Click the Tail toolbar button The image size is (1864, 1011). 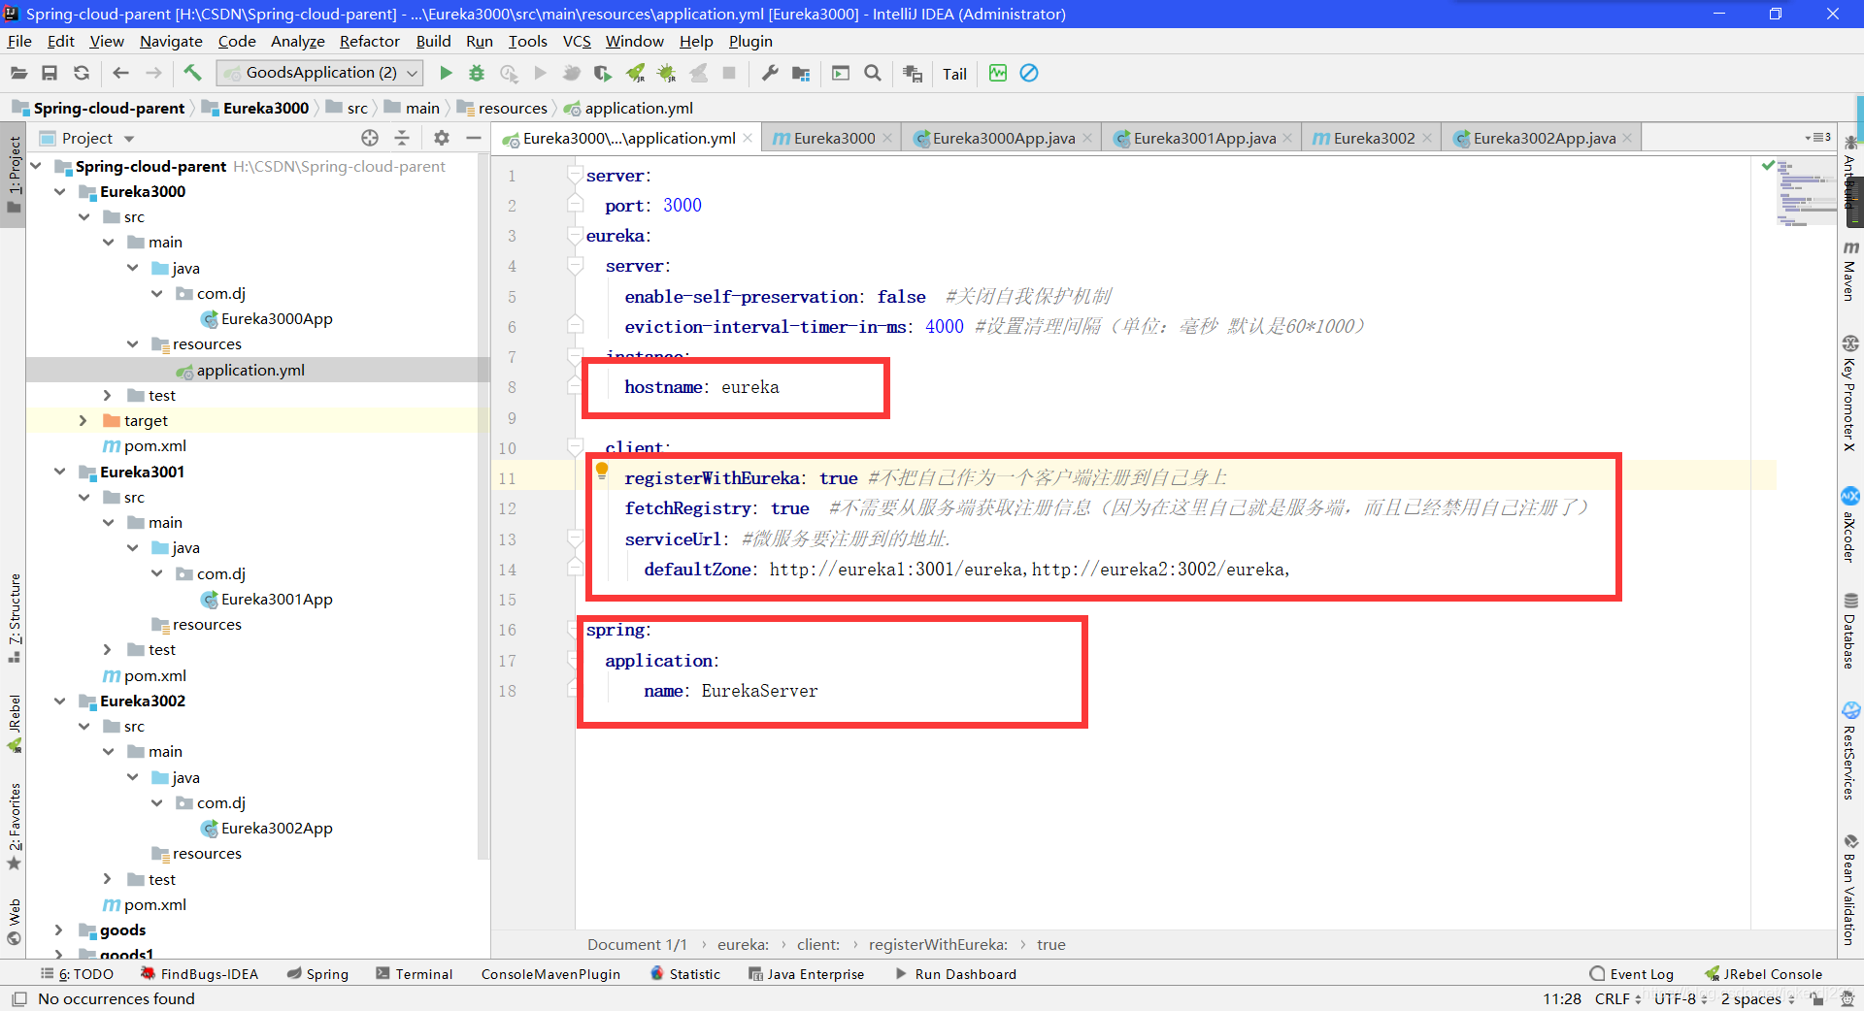coord(954,74)
